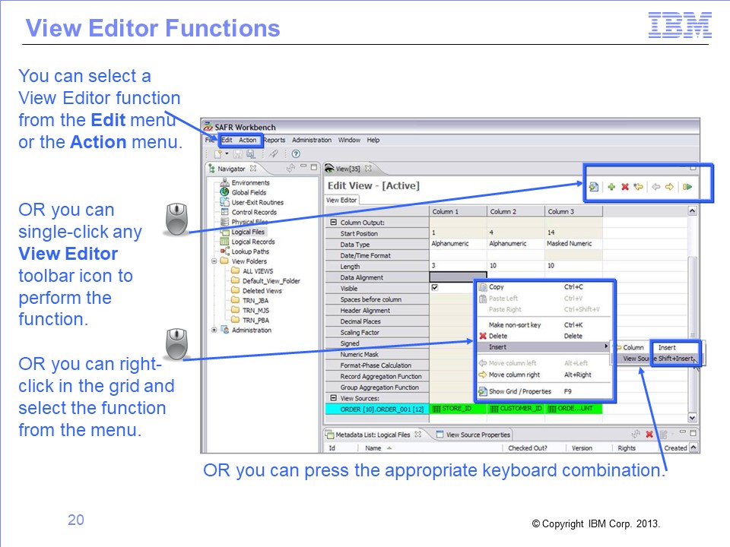Click the Metadata List edit icon
The image size is (730, 547).
click(663, 435)
